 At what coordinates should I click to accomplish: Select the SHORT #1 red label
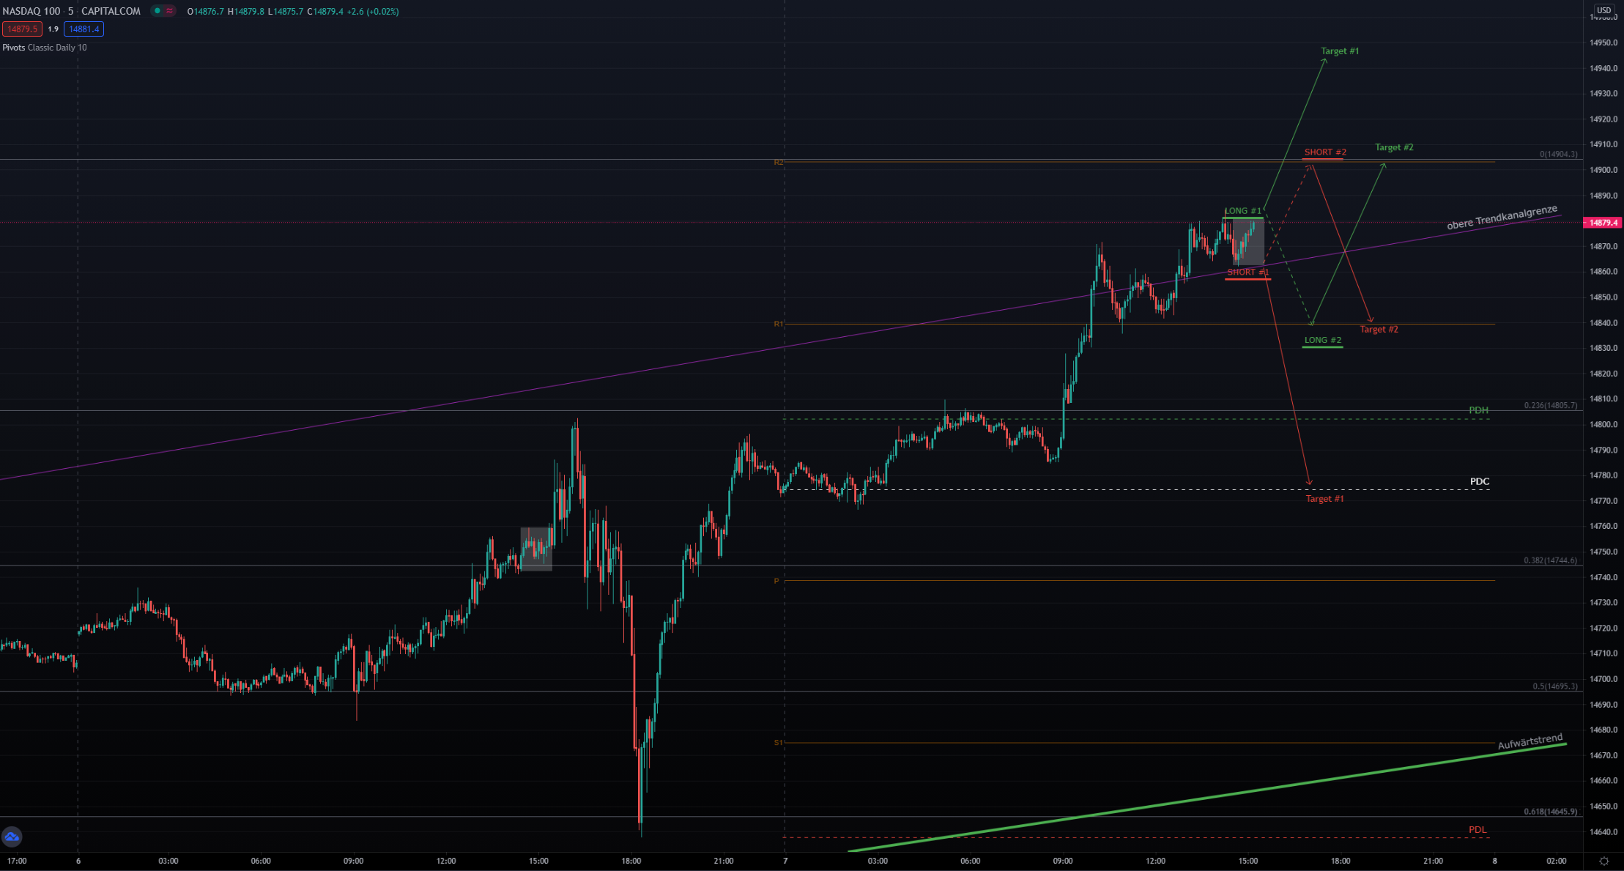tap(1247, 273)
